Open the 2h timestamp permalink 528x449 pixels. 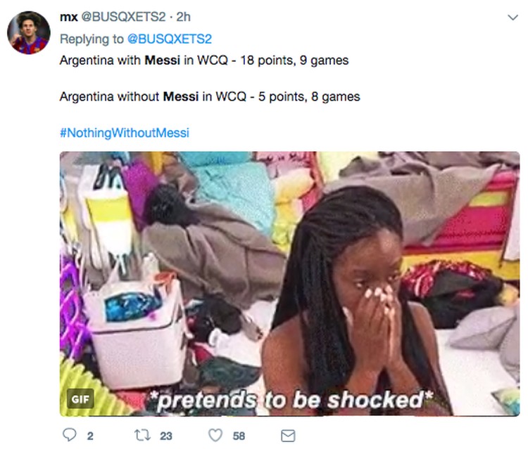coord(184,17)
